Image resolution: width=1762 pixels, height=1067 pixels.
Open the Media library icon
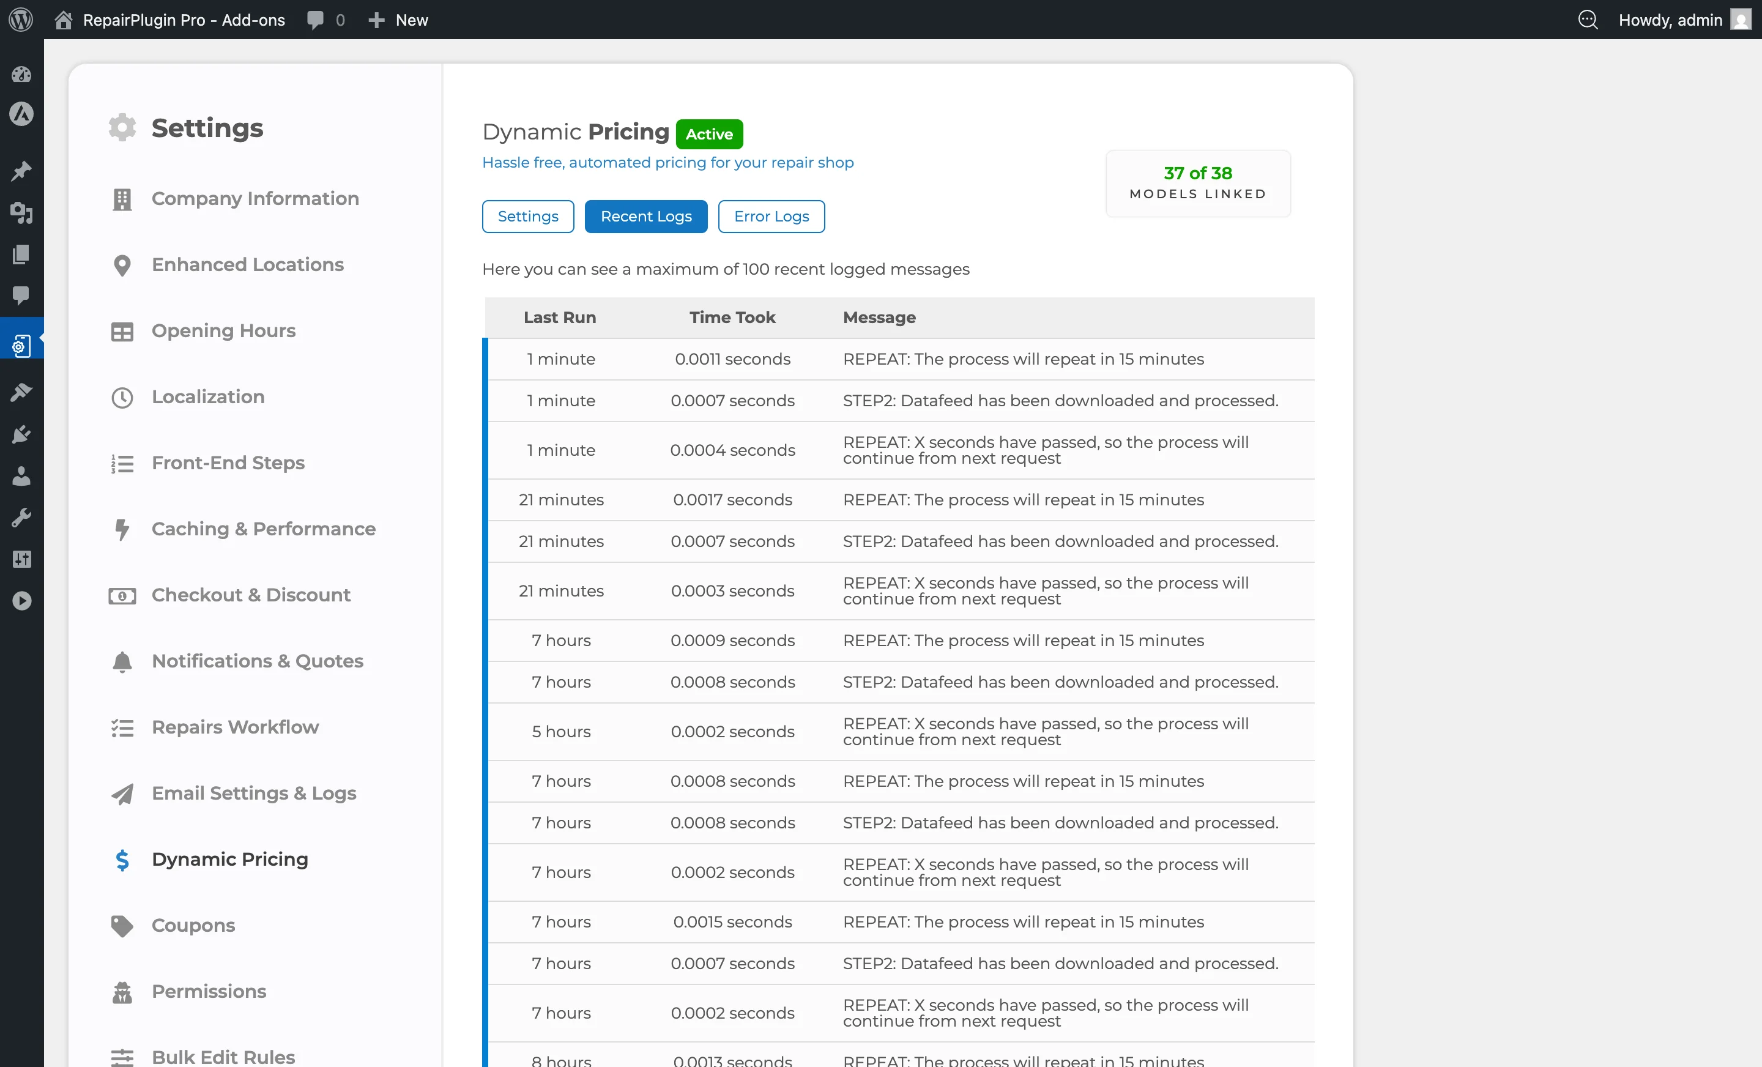21,214
